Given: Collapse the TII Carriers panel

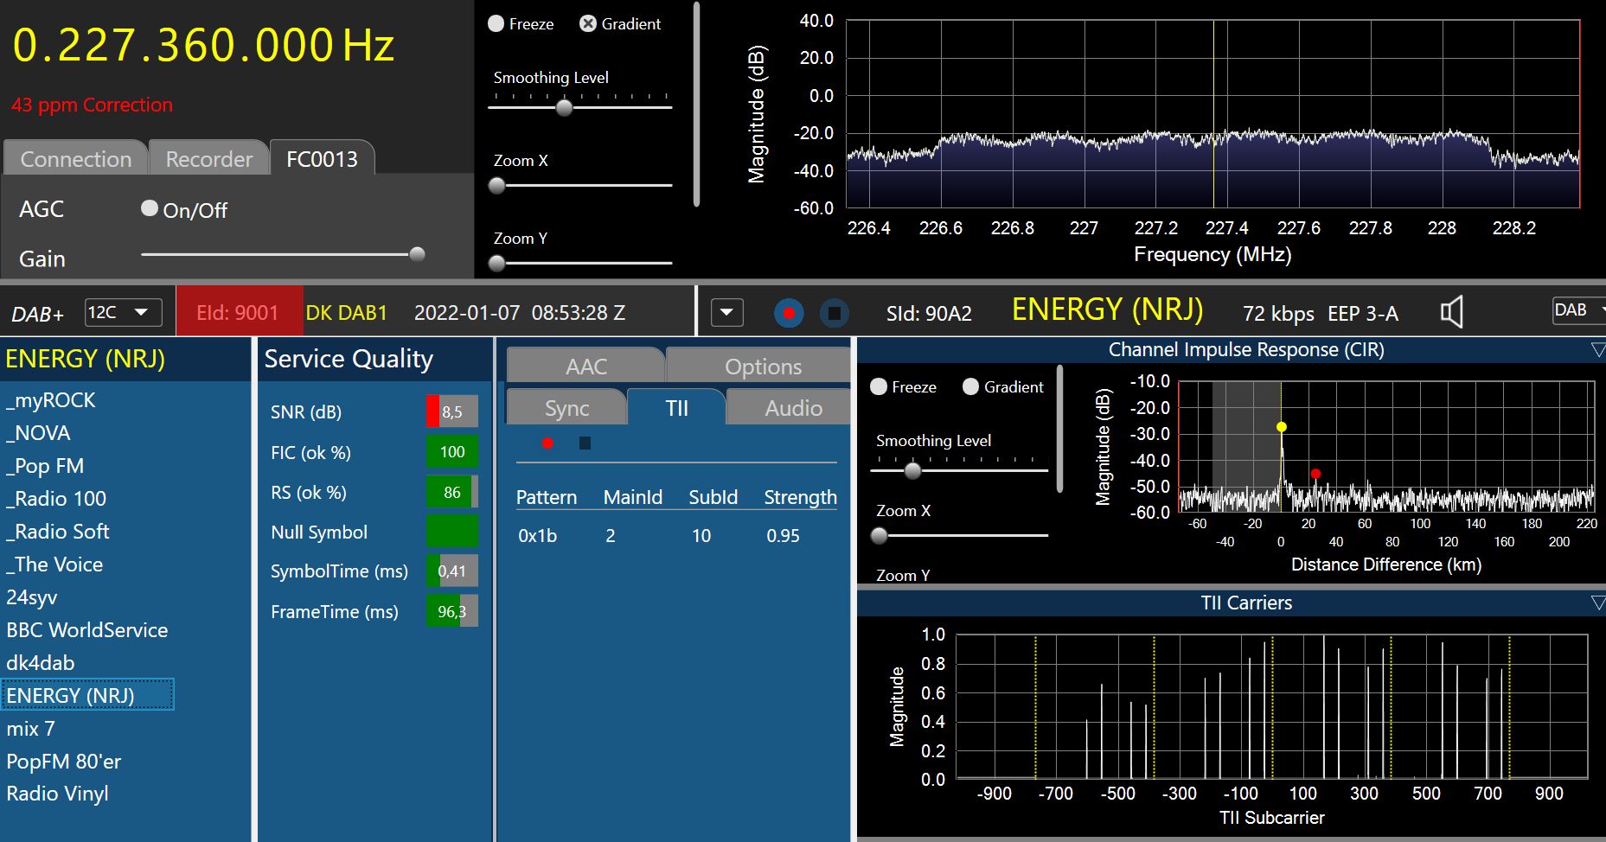Looking at the screenshot, I should 1597,603.
